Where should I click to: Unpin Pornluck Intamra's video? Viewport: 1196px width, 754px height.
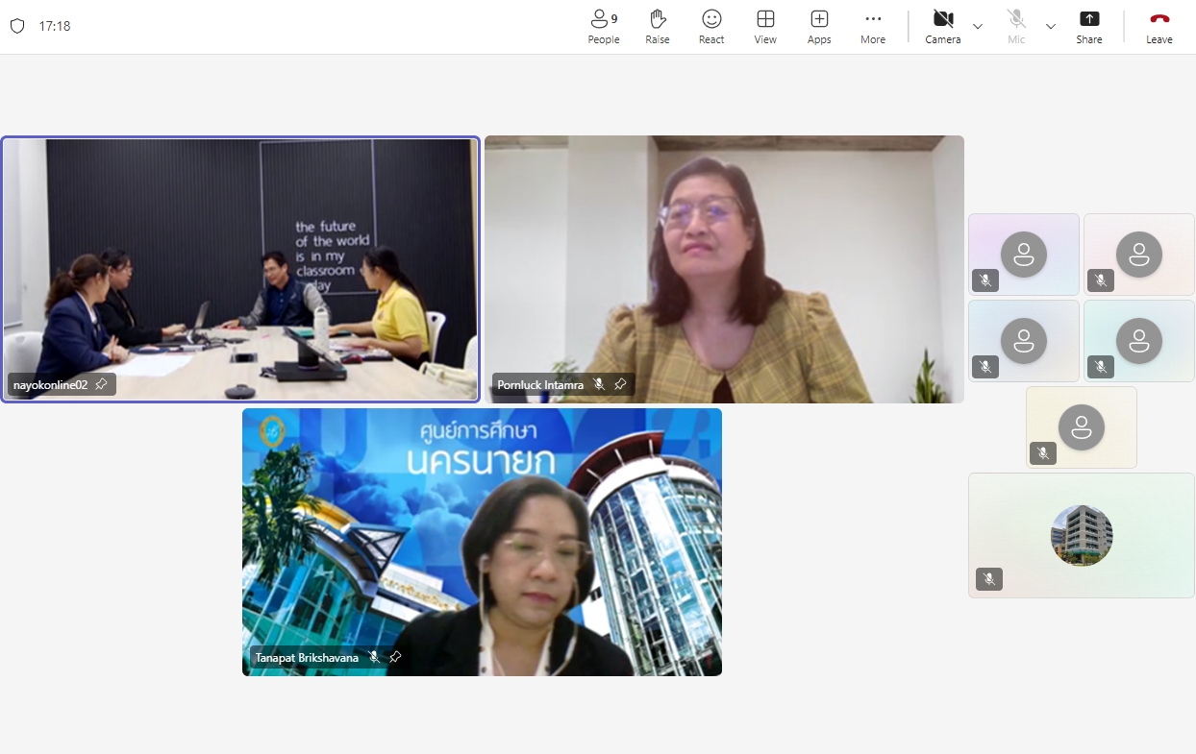click(x=620, y=384)
